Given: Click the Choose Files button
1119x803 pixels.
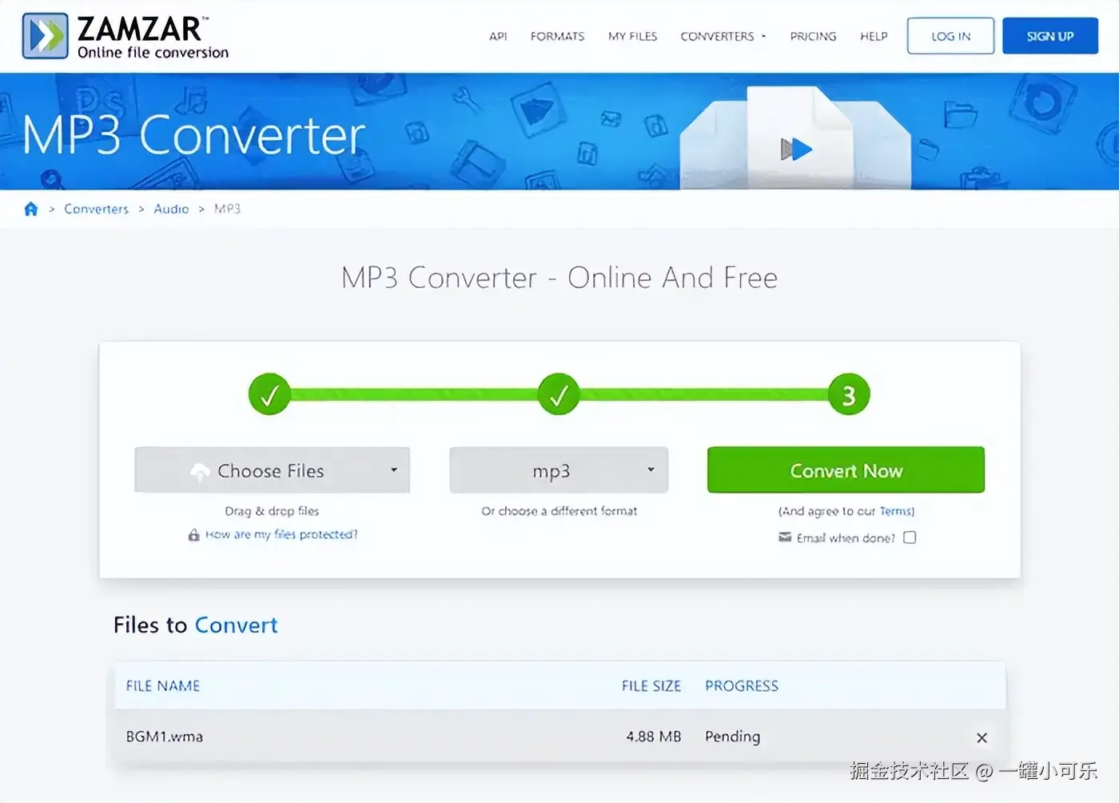Looking at the screenshot, I should point(272,470).
